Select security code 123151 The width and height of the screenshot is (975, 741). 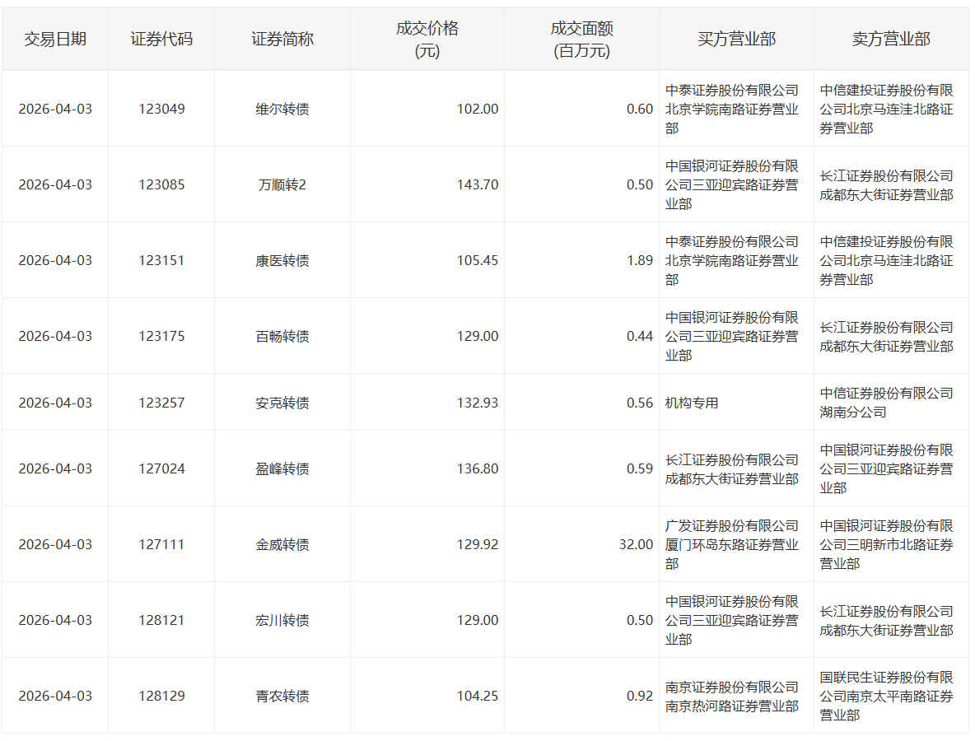tap(161, 260)
